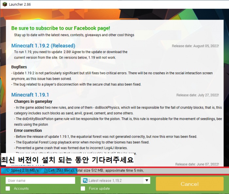Open the Facebook page subscribe link
Image resolution: width=229 pixels, height=194 pixels.
(61, 28)
